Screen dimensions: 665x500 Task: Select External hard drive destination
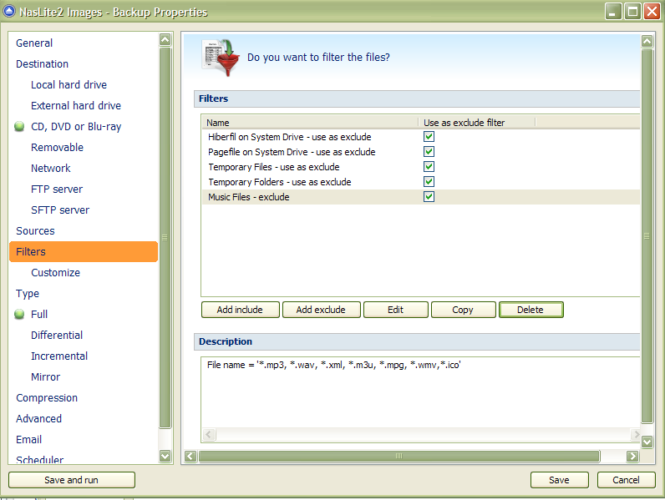(x=76, y=105)
